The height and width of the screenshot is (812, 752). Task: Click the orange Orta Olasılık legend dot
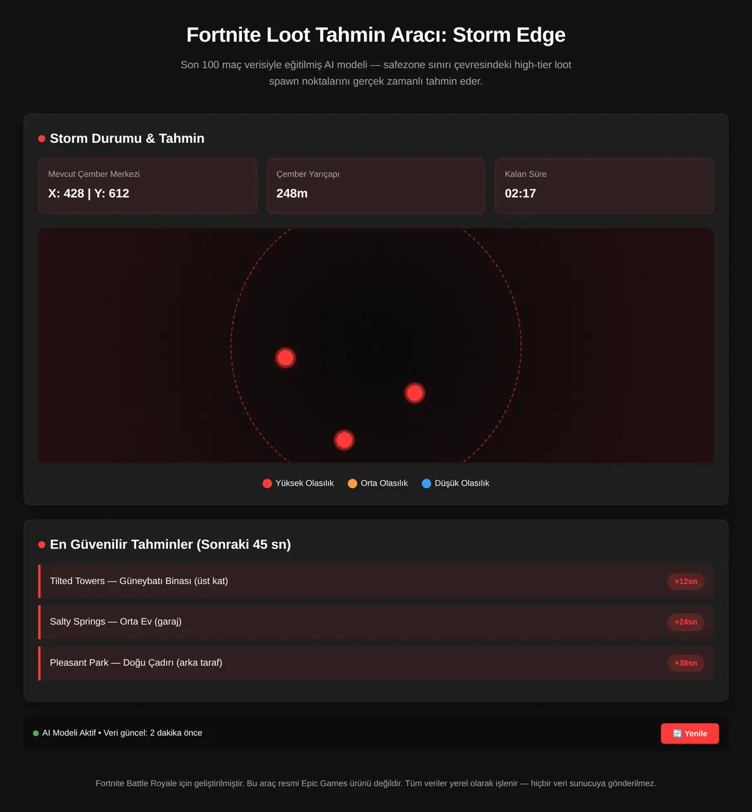click(352, 483)
